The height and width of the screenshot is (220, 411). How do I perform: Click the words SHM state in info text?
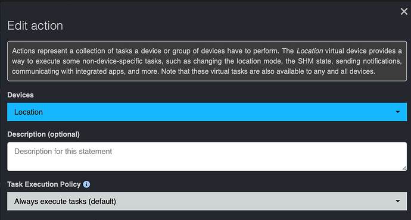point(315,61)
